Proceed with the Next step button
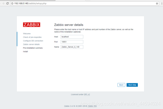This screenshot has height=109, width=163. tap(132, 85)
